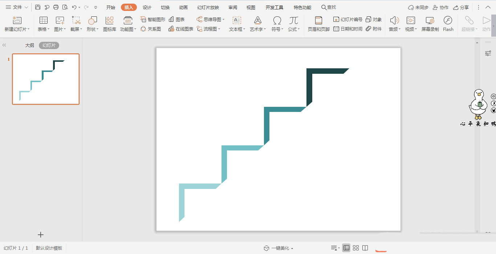This screenshot has width=496, height=254.
Task: Open the 动画 Animation tab
Action: click(x=183, y=7)
